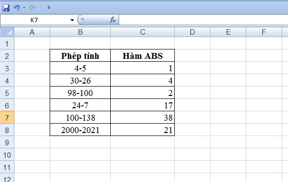
Task: Click cell containing '2000-2021'
Action: click(80, 130)
